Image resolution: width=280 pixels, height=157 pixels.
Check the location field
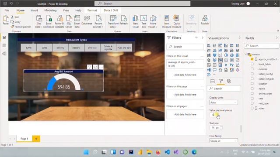coord(252,84)
